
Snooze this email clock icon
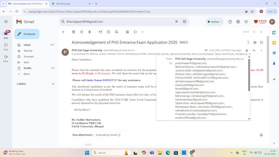pos(108,32)
